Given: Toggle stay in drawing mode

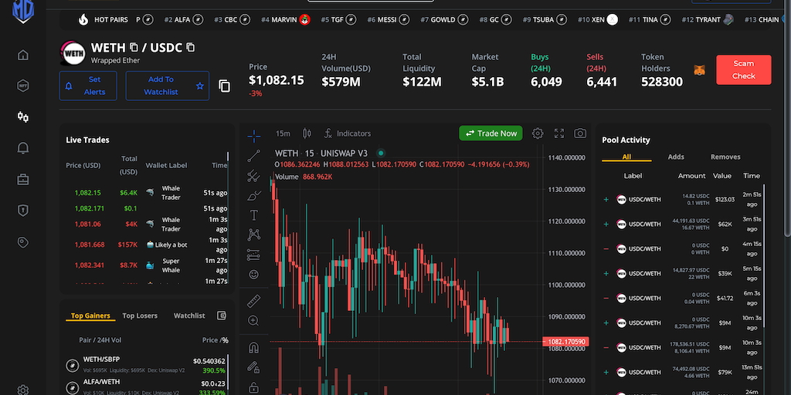Looking at the screenshot, I should pos(253,368).
